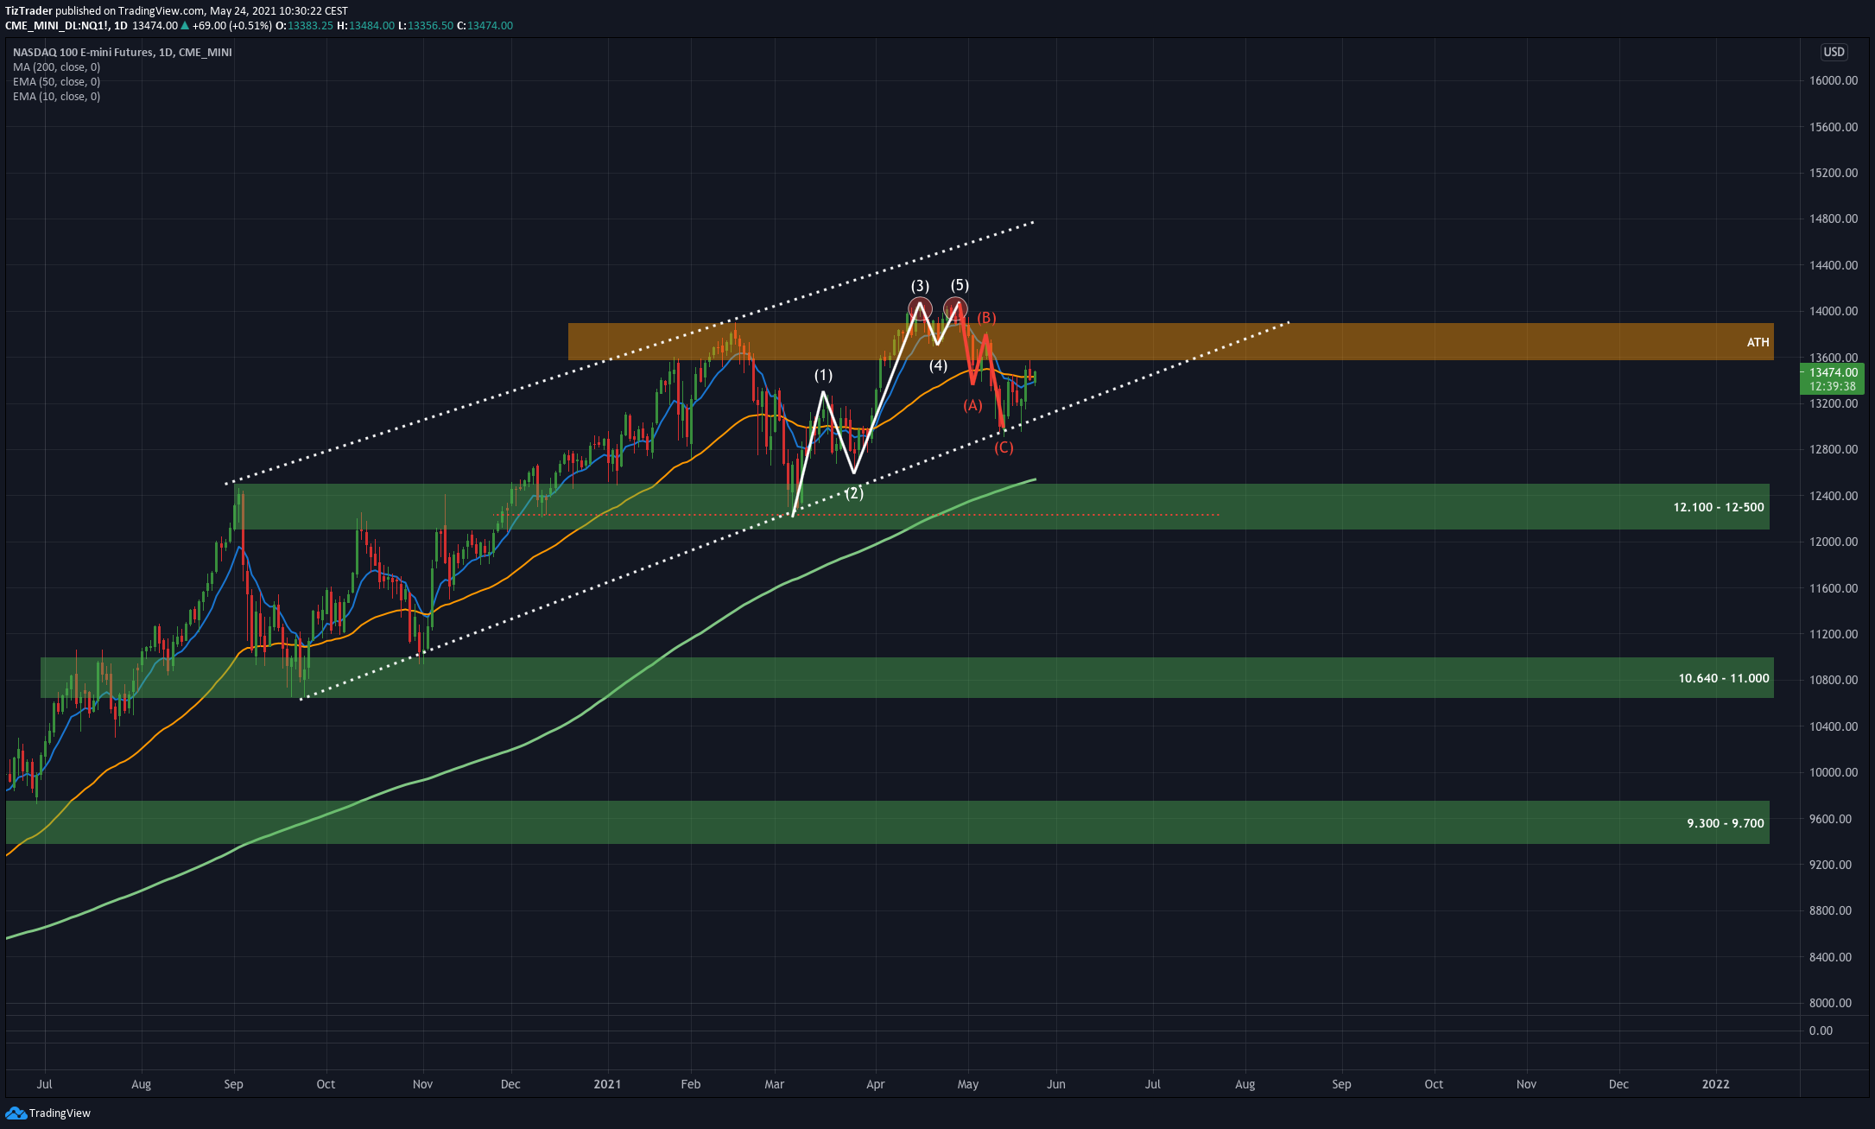Click the 16000.00 price axis label
The height and width of the screenshot is (1129, 1875).
pyautogui.click(x=1834, y=80)
